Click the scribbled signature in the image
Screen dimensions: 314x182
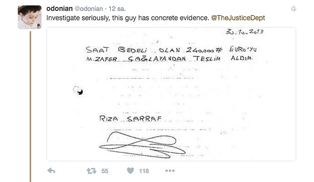142,145
